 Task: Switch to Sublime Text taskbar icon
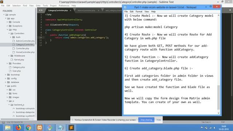(71, 128)
